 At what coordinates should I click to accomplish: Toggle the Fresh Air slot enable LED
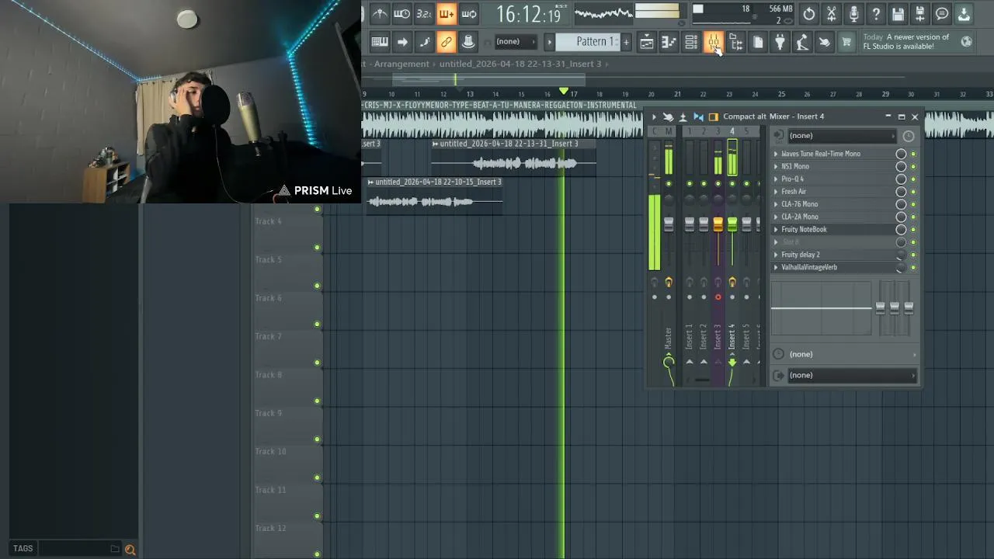(x=913, y=192)
